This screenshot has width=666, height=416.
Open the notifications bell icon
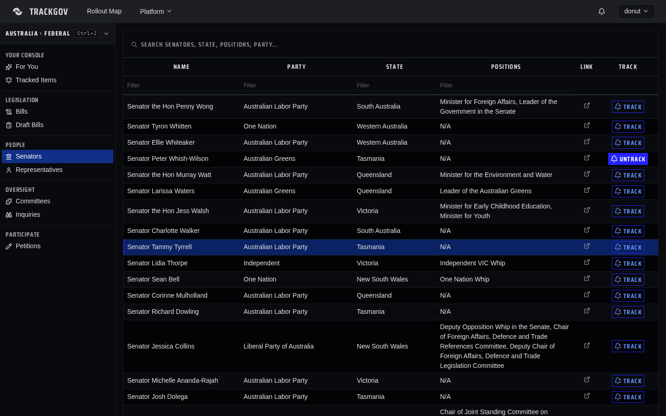click(602, 12)
